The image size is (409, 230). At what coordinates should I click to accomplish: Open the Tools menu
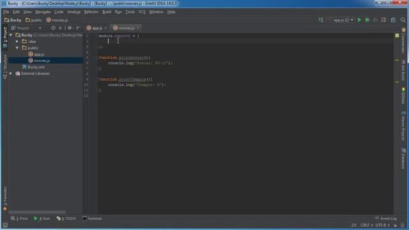[130, 12]
